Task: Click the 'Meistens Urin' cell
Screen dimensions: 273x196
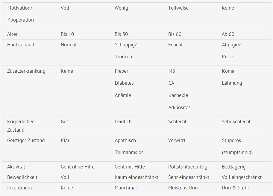Action: tap(183, 188)
